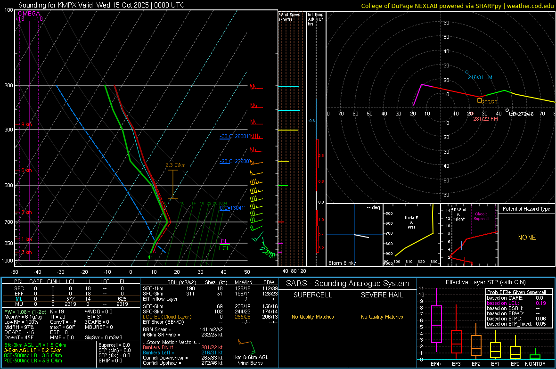Click the PW = 1.08in value
556x369 pixels.
25,312
